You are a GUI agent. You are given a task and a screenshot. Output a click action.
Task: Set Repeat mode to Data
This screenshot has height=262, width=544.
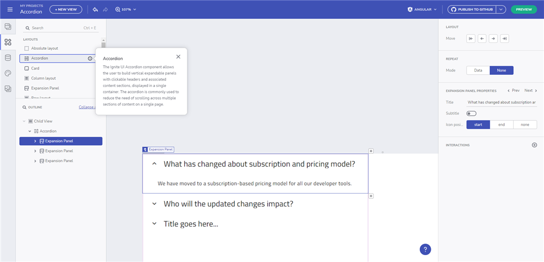(478, 71)
